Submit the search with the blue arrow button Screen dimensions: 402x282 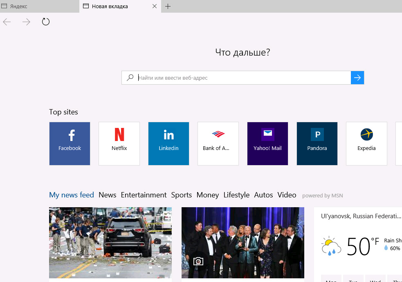coord(357,78)
